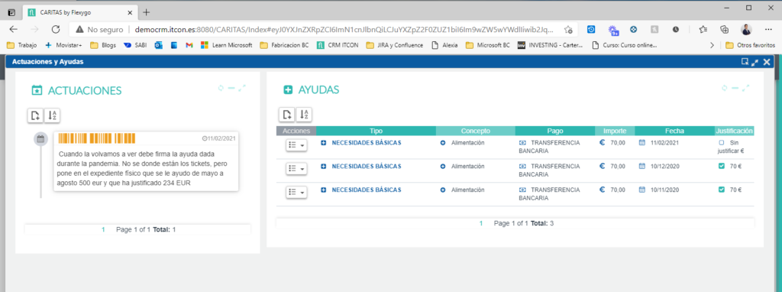Show more bookmarks chevron

click(x=712, y=45)
